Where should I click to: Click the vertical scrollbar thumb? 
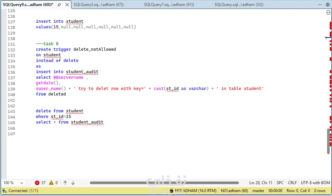click(328, 141)
